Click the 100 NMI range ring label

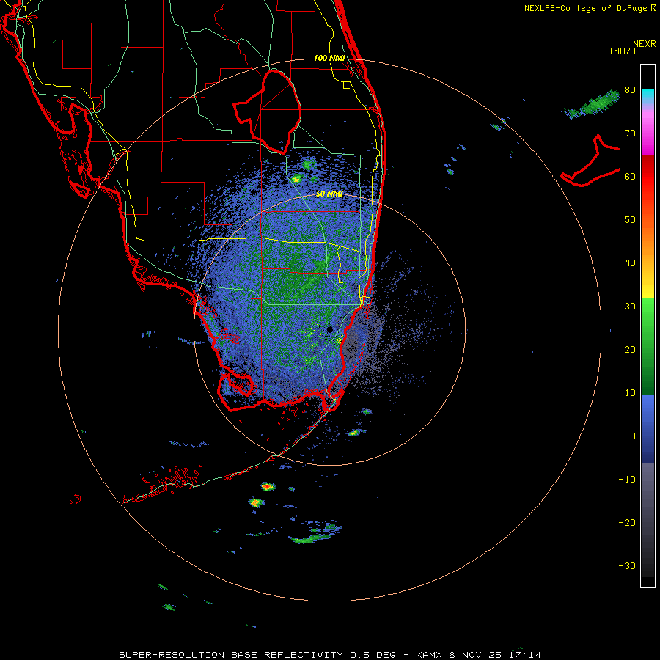coord(329,58)
